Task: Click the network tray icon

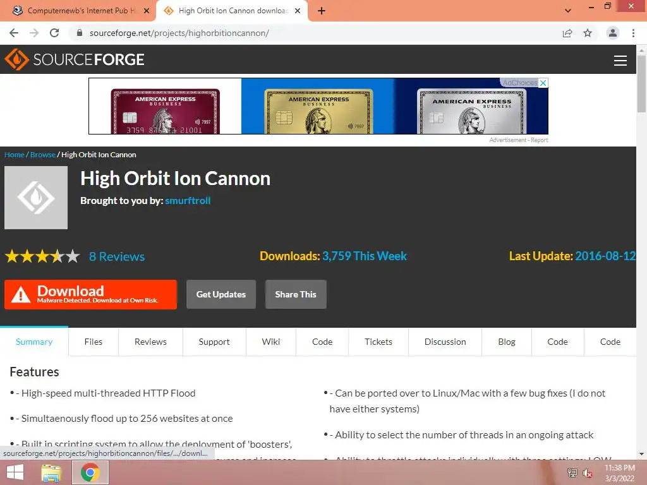Action: (572, 472)
